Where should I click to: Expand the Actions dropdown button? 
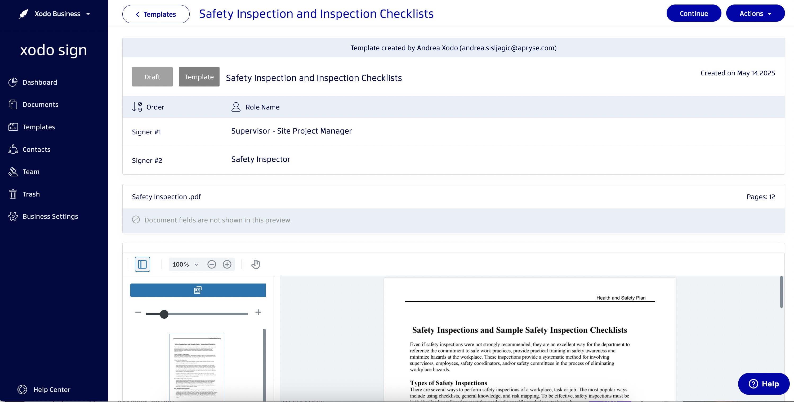(755, 13)
